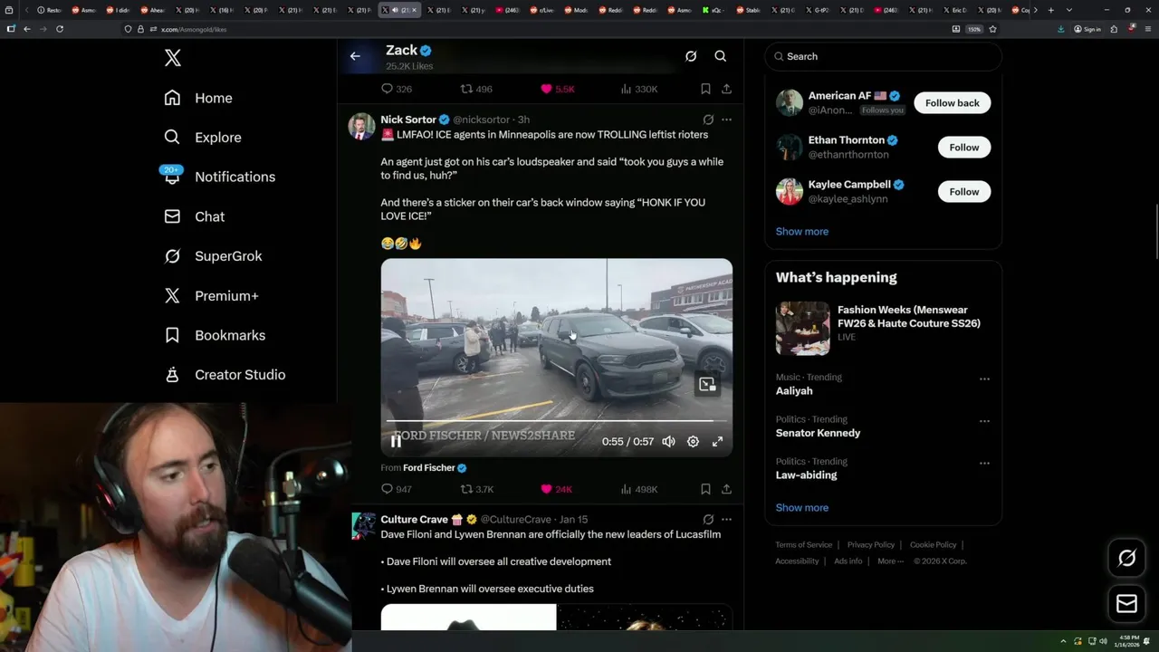1159x652 pixels.
Task: Mute the video volume
Action: (x=668, y=441)
